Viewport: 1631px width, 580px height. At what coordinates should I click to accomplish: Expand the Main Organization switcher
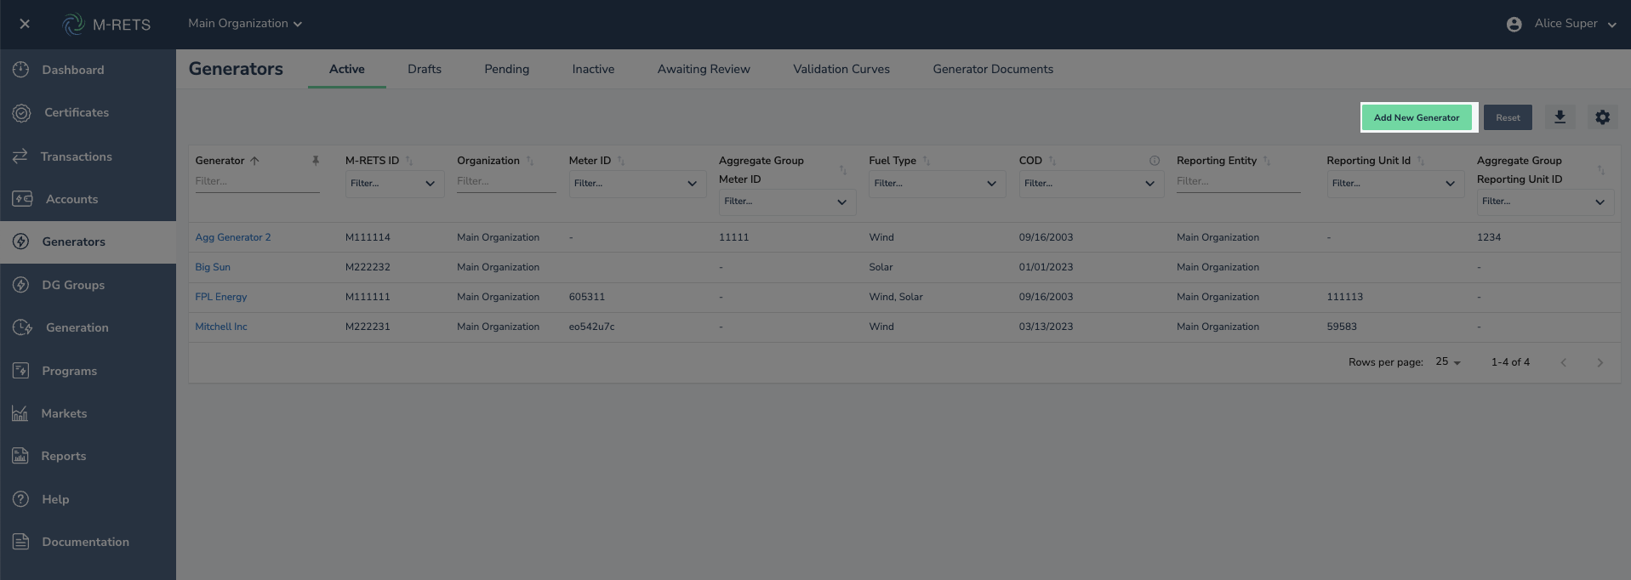[x=245, y=24]
